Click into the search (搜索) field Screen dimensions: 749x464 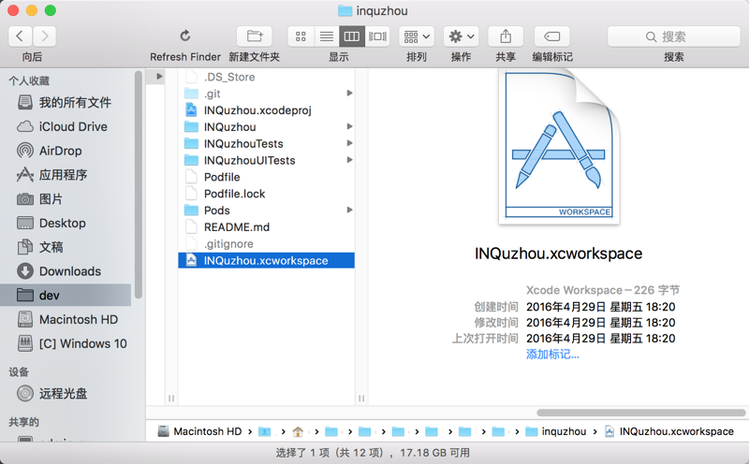pyautogui.click(x=673, y=36)
